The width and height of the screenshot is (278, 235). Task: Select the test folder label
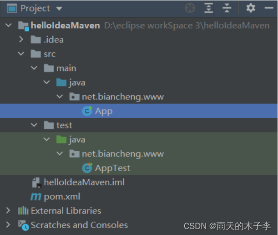click(64, 125)
